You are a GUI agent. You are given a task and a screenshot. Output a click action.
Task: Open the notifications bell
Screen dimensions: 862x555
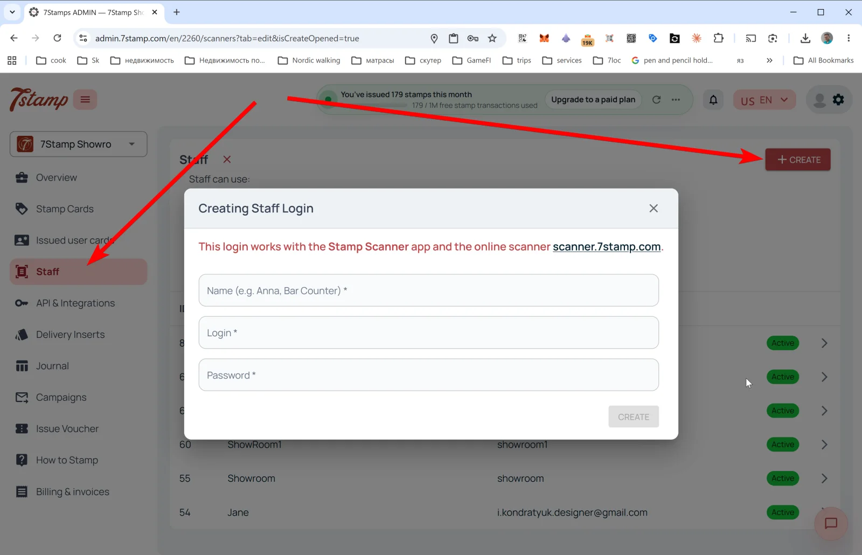pyautogui.click(x=713, y=100)
